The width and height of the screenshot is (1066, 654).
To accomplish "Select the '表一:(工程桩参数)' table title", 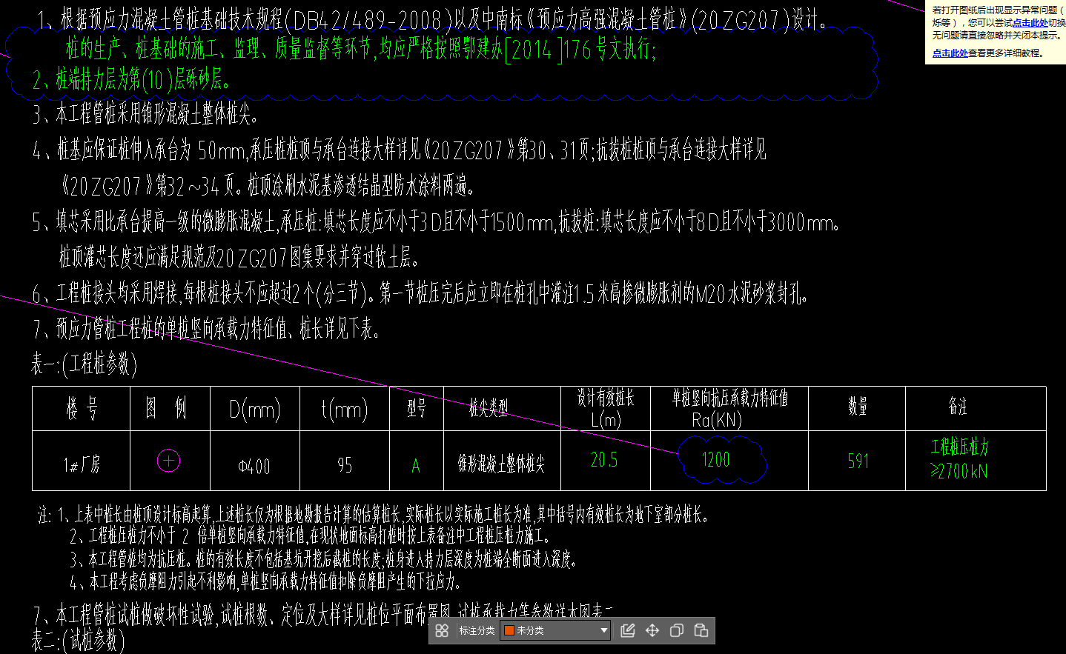I will [84, 364].
